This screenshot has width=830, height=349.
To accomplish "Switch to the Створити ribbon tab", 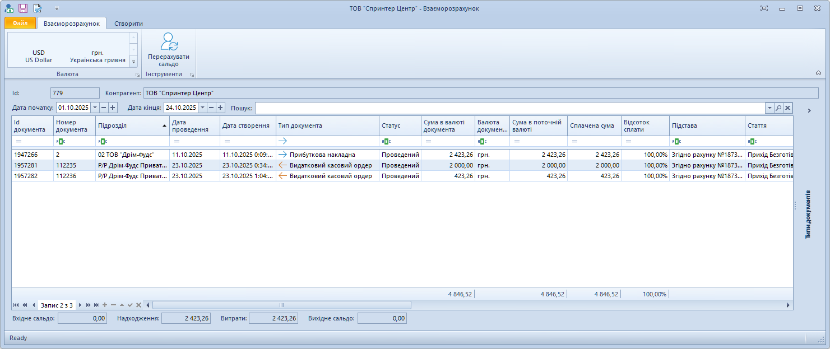I will [x=128, y=24].
